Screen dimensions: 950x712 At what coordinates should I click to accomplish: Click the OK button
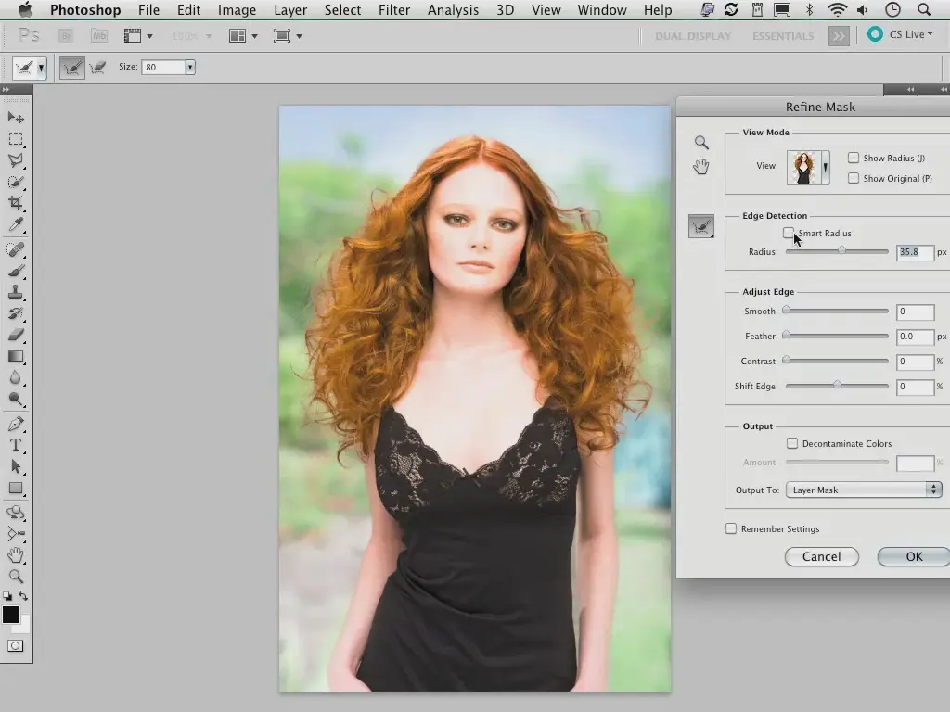point(914,556)
